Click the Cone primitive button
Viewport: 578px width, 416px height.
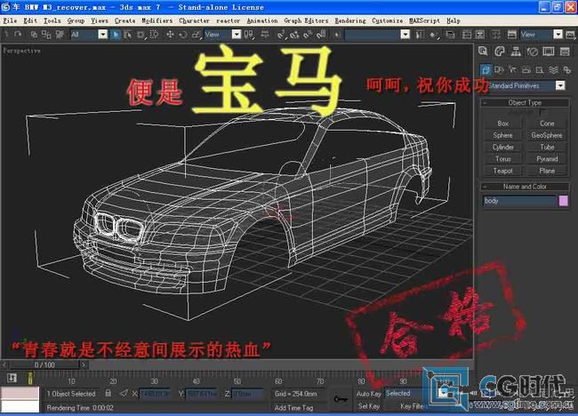point(547,124)
